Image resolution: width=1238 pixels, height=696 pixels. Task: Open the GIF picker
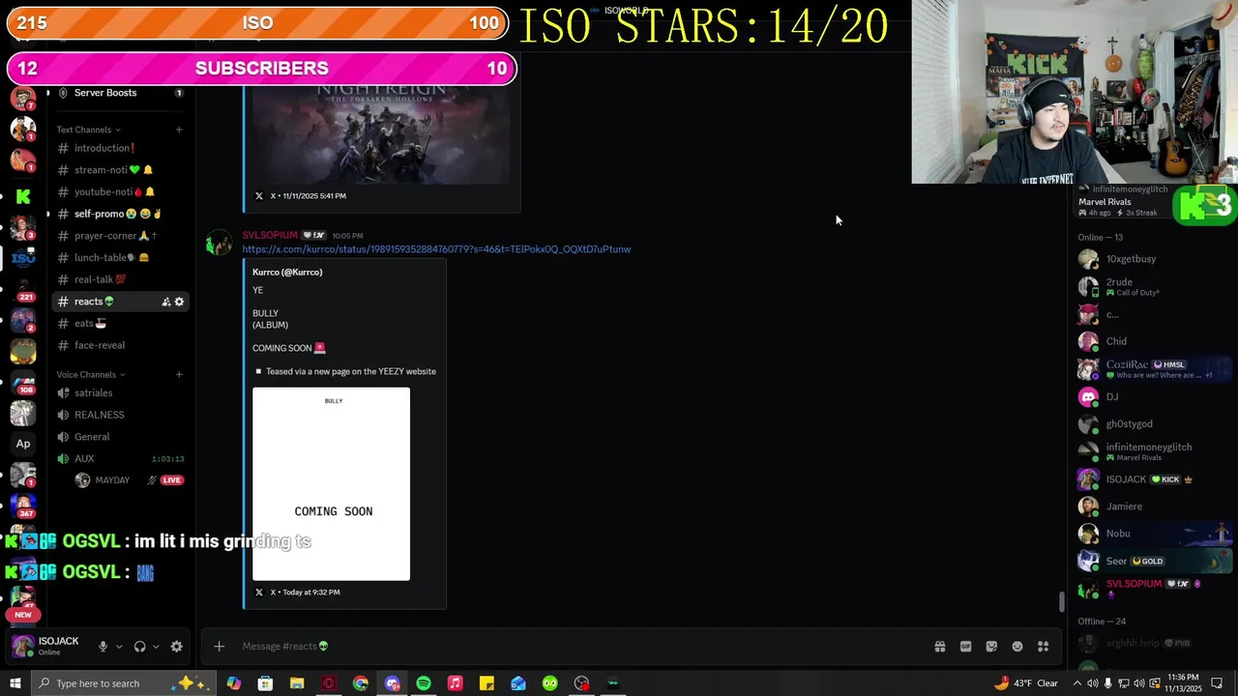click(965, 647)
